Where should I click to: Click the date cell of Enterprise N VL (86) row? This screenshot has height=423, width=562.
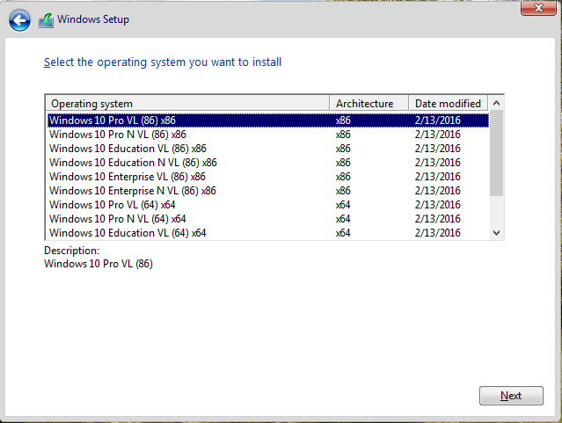(x=438, y=190)
